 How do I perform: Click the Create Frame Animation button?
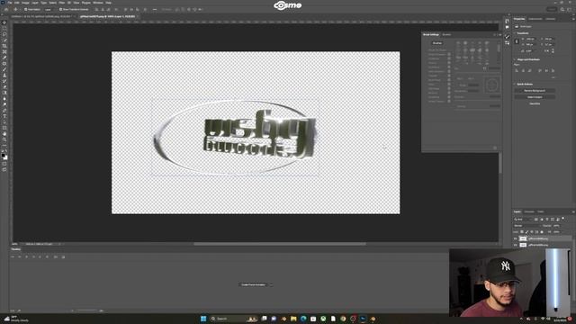(x=253, y=284)
